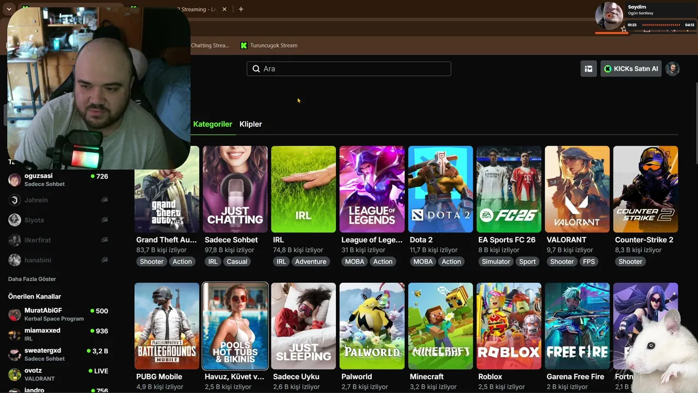Image resolution: width=698 pixels, height=393 pixels.
Task: Open MuratAbiGF recommended channel
Action: coord(58,314)
